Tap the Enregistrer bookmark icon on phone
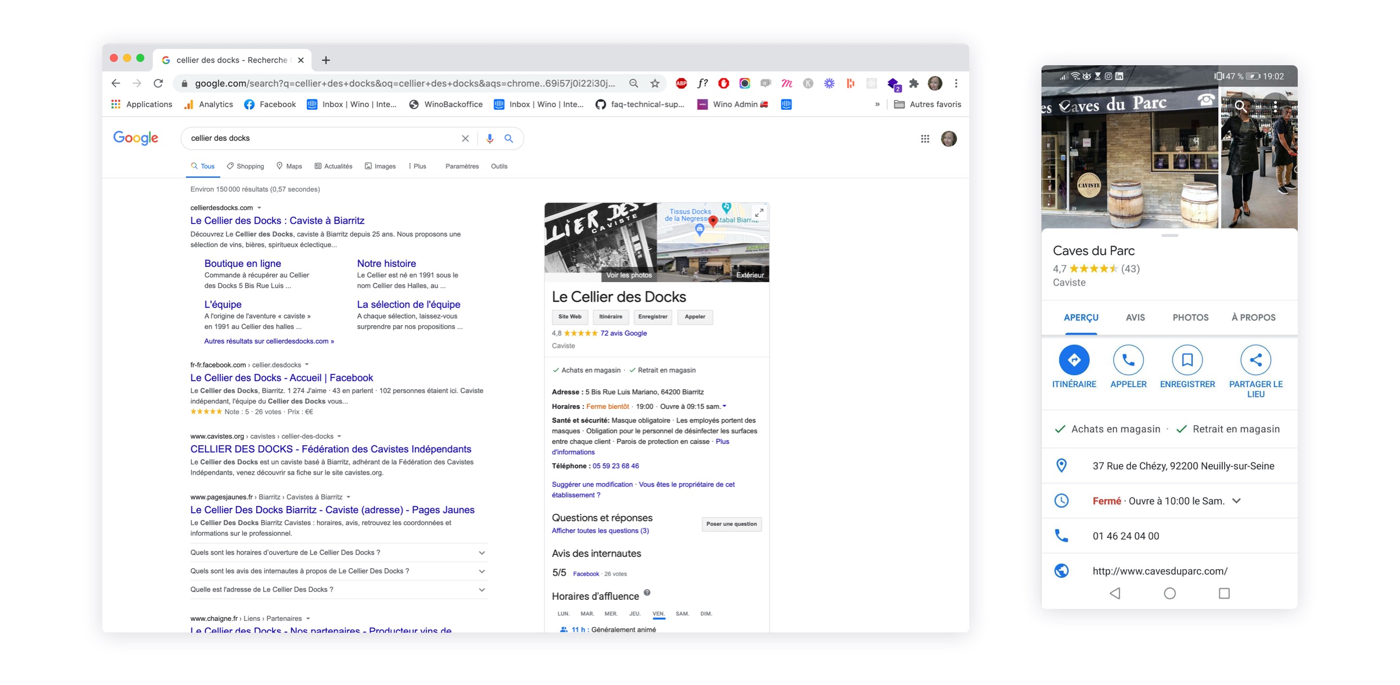This screenshot has height=685, width=1400. 1187,360
